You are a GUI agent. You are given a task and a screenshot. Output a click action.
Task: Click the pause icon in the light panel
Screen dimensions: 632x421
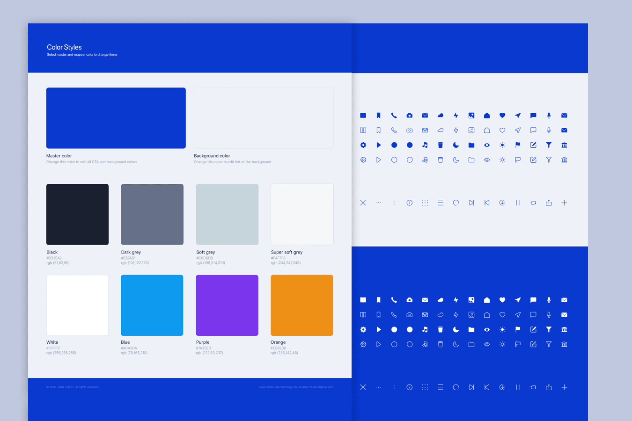518,203
